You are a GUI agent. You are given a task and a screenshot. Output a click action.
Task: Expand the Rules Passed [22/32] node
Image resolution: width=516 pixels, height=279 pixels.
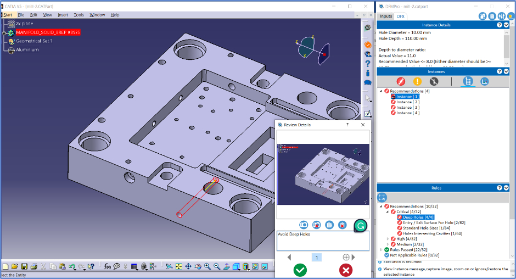pos(381,250)
